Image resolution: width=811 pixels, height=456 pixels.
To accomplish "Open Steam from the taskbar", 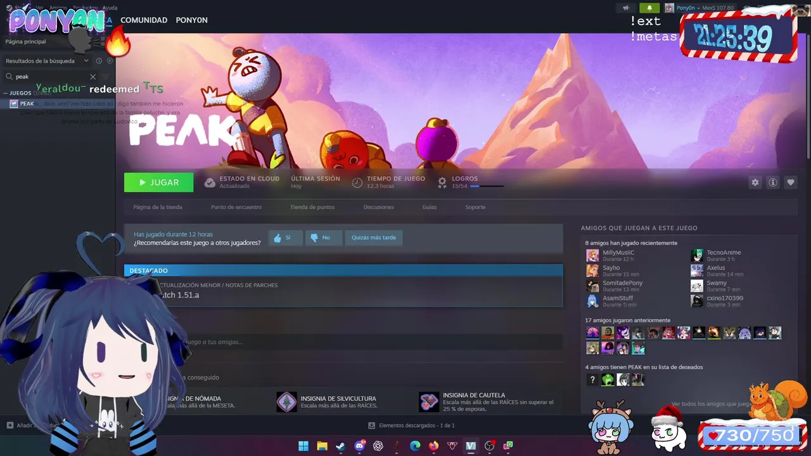I will click(341, 446).
